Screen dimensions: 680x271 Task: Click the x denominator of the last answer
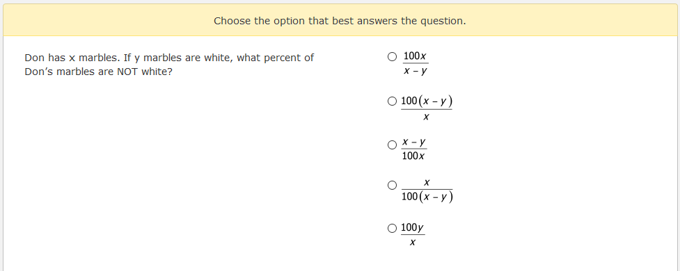click(413, 243)
